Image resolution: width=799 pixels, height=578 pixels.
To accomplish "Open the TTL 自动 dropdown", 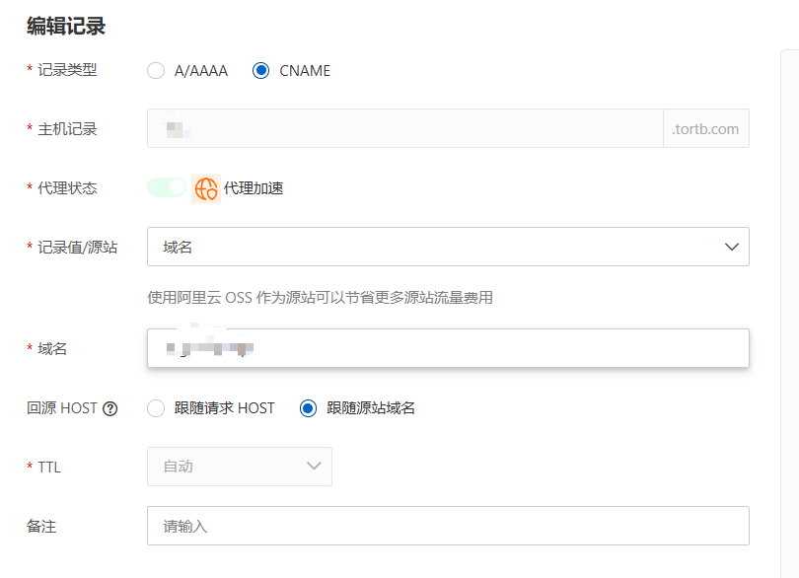I will coord(240,467).
